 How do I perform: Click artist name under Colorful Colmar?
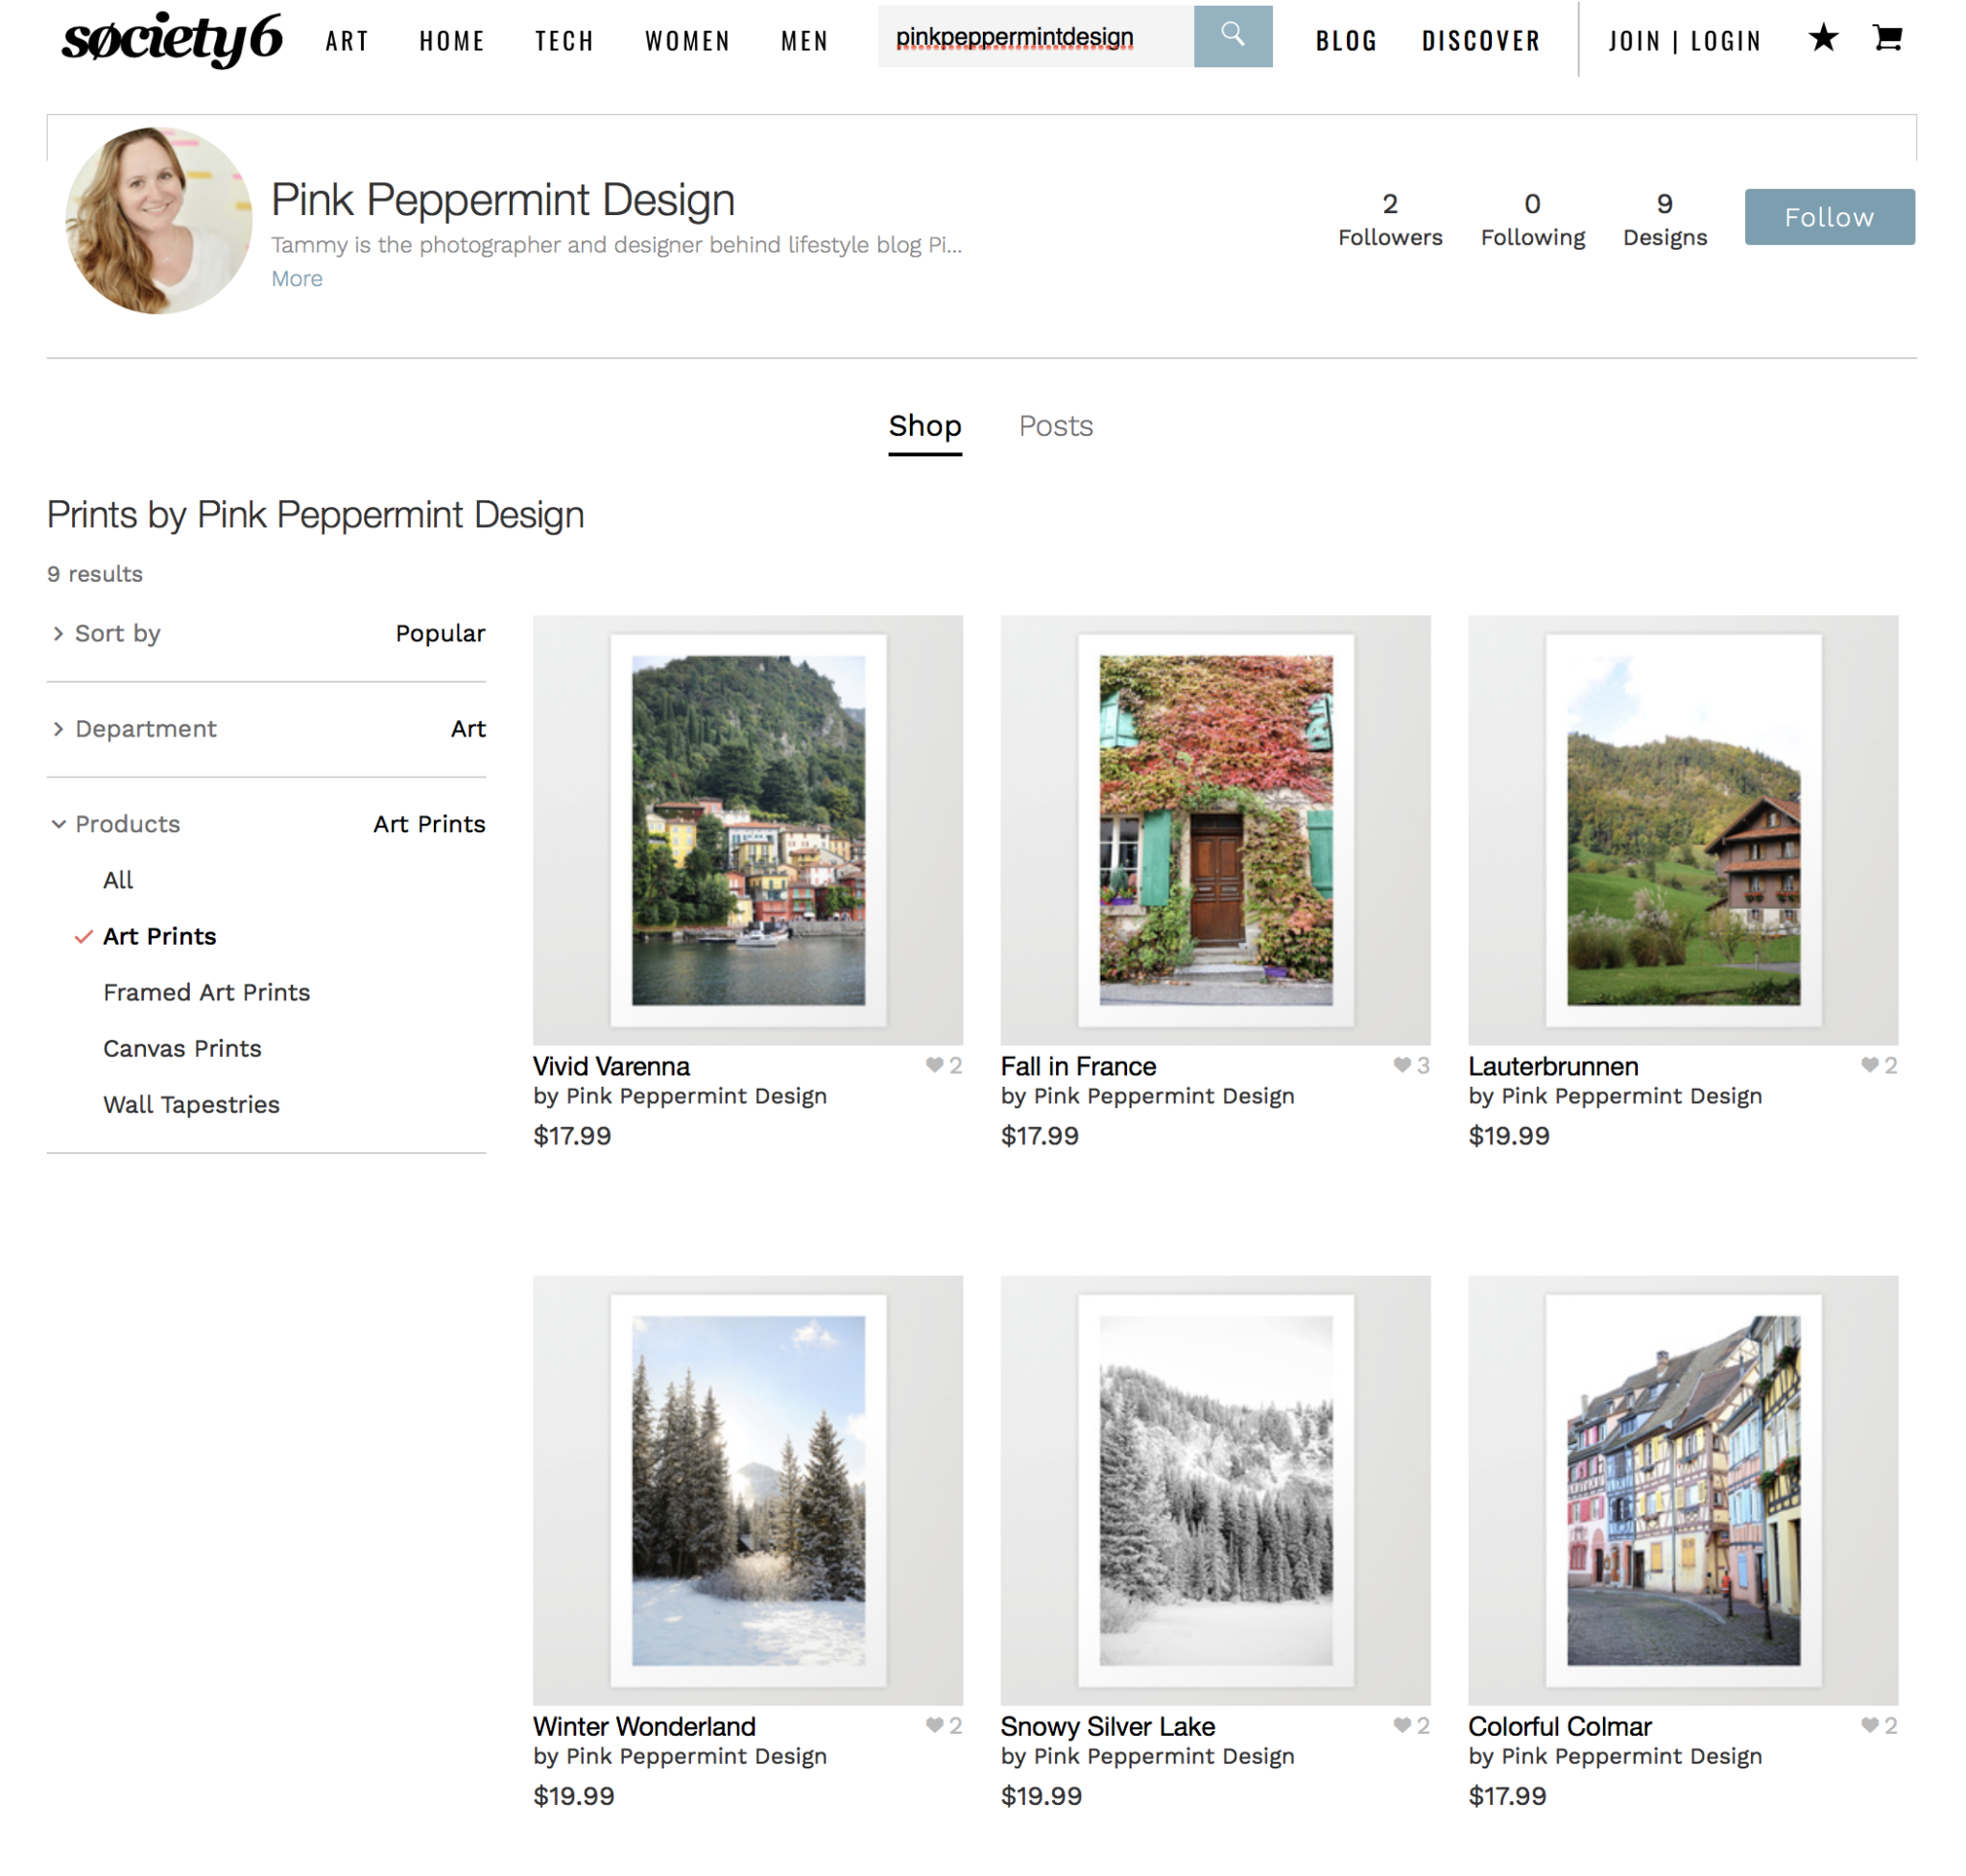click(1631, 1756)
